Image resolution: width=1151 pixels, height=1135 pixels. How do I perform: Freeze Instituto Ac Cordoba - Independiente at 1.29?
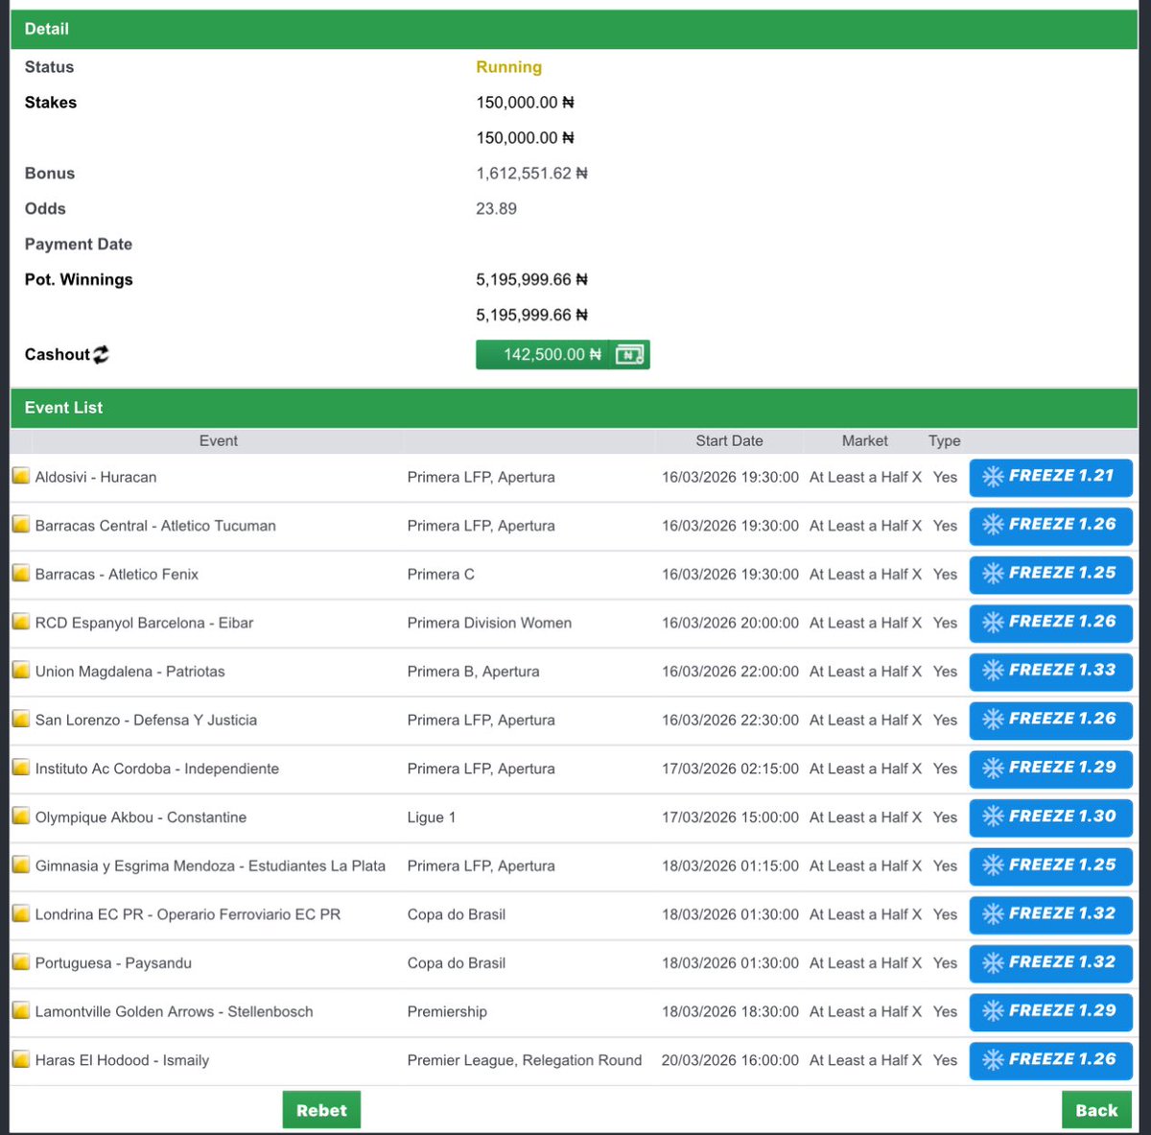click(1050, 768)
